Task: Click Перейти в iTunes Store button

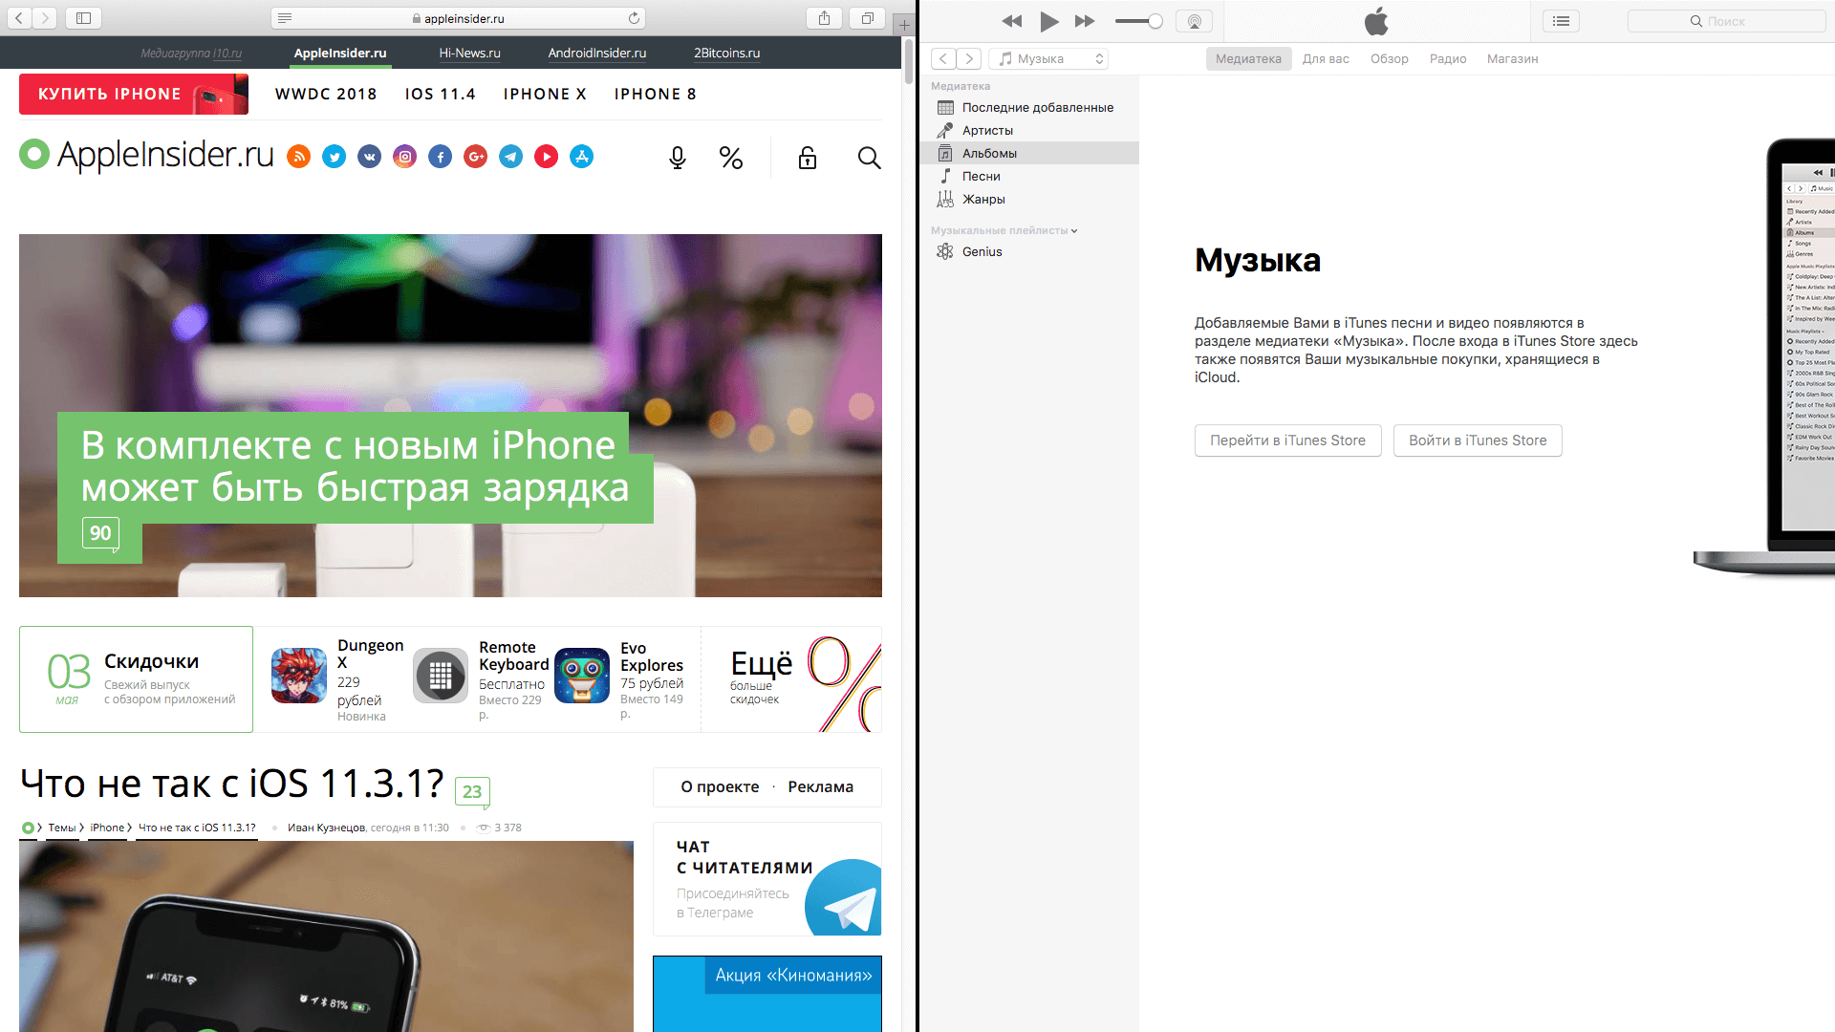Action: (1287, 441)
